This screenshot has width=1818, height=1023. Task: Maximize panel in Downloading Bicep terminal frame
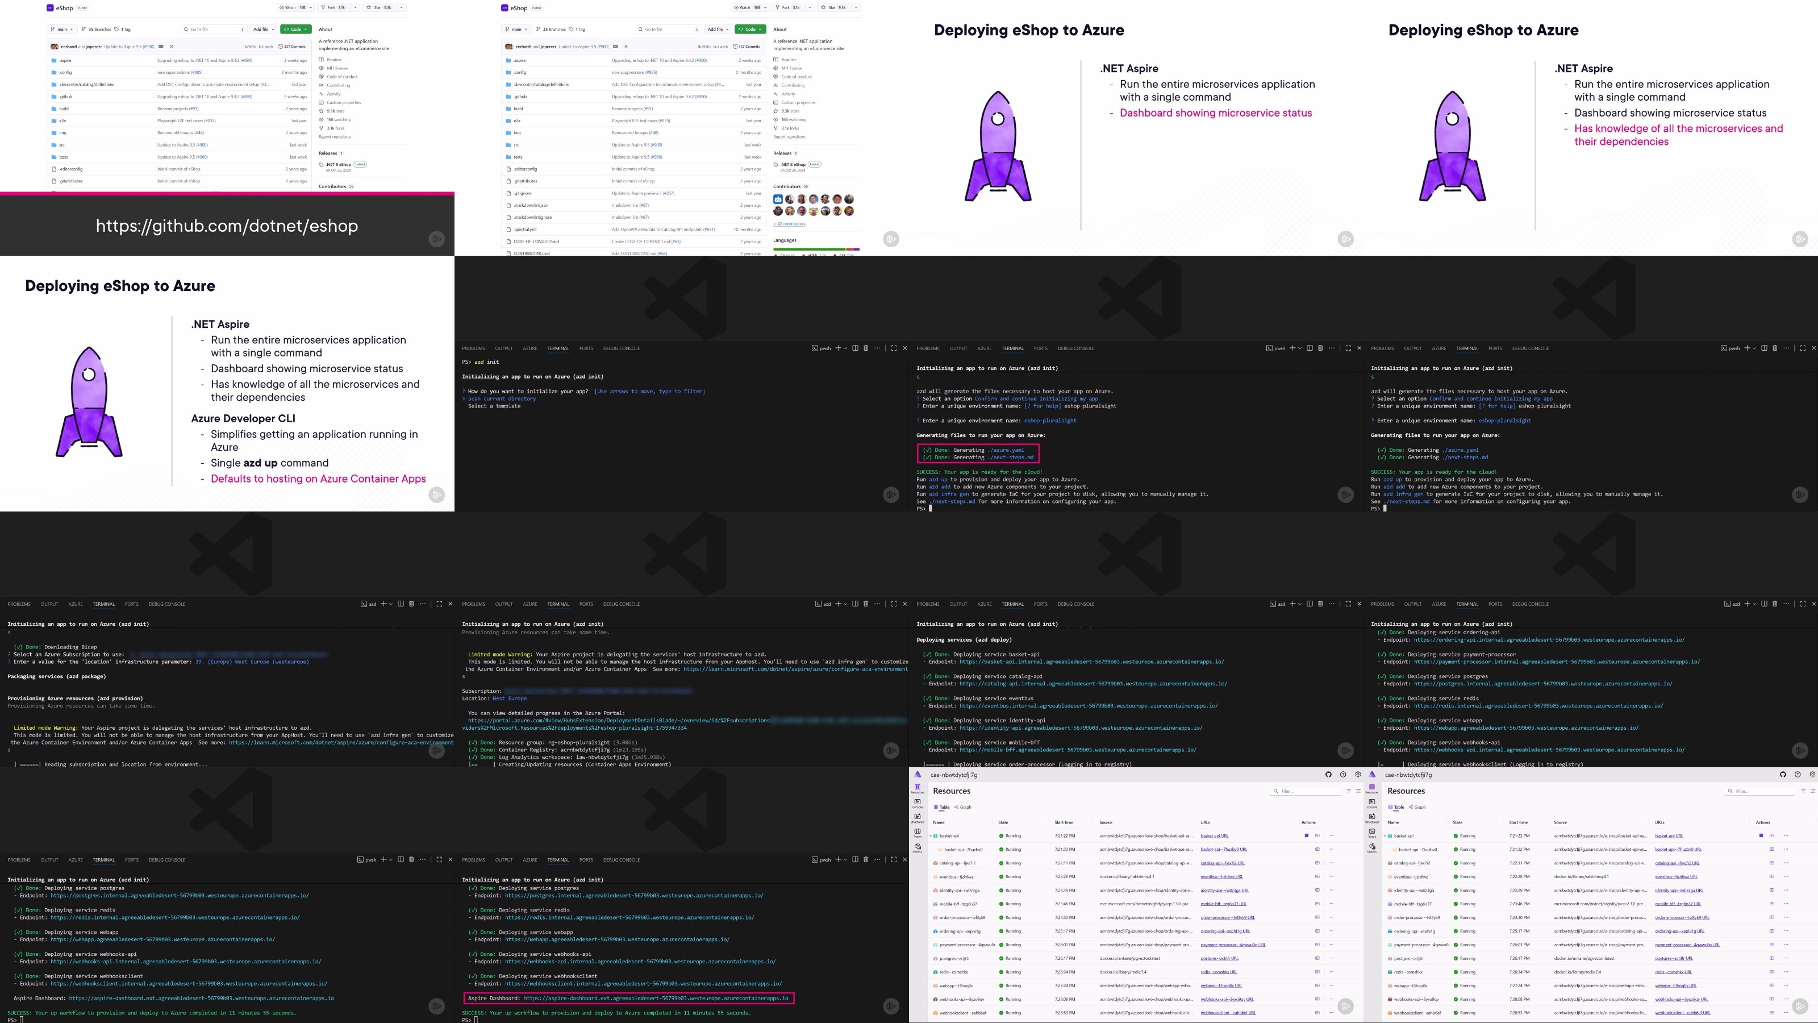(439, 604)
